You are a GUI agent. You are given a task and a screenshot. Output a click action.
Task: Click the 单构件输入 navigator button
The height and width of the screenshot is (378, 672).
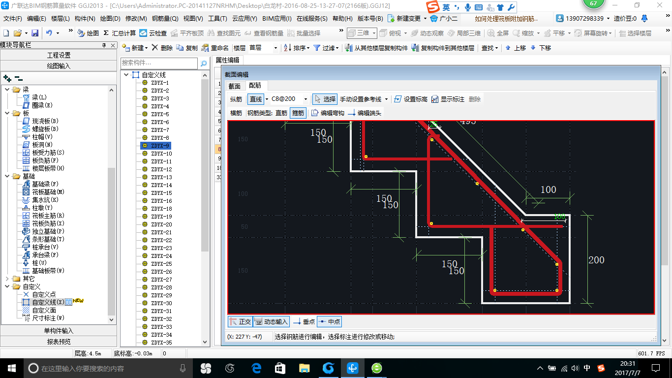pyautogui.click(x=59, y=331)
